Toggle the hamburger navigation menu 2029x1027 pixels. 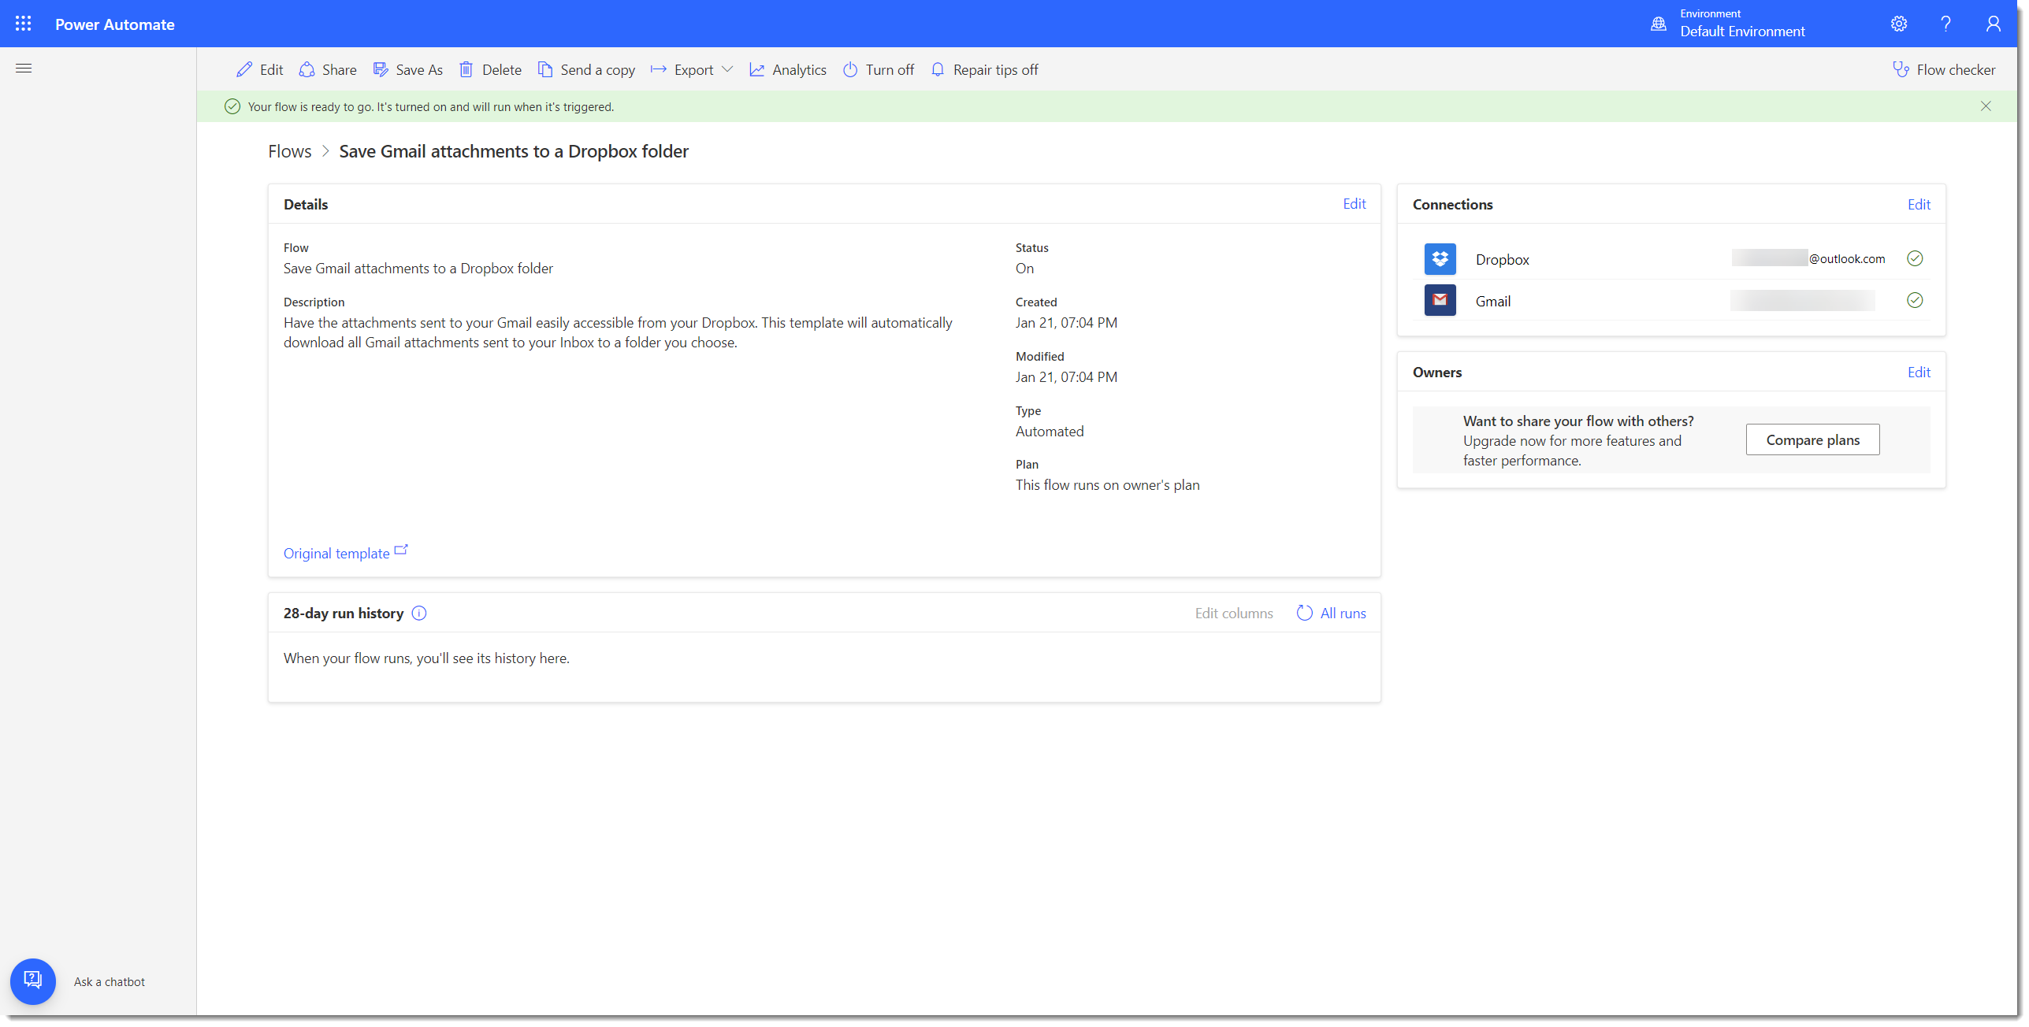(24, 69)
